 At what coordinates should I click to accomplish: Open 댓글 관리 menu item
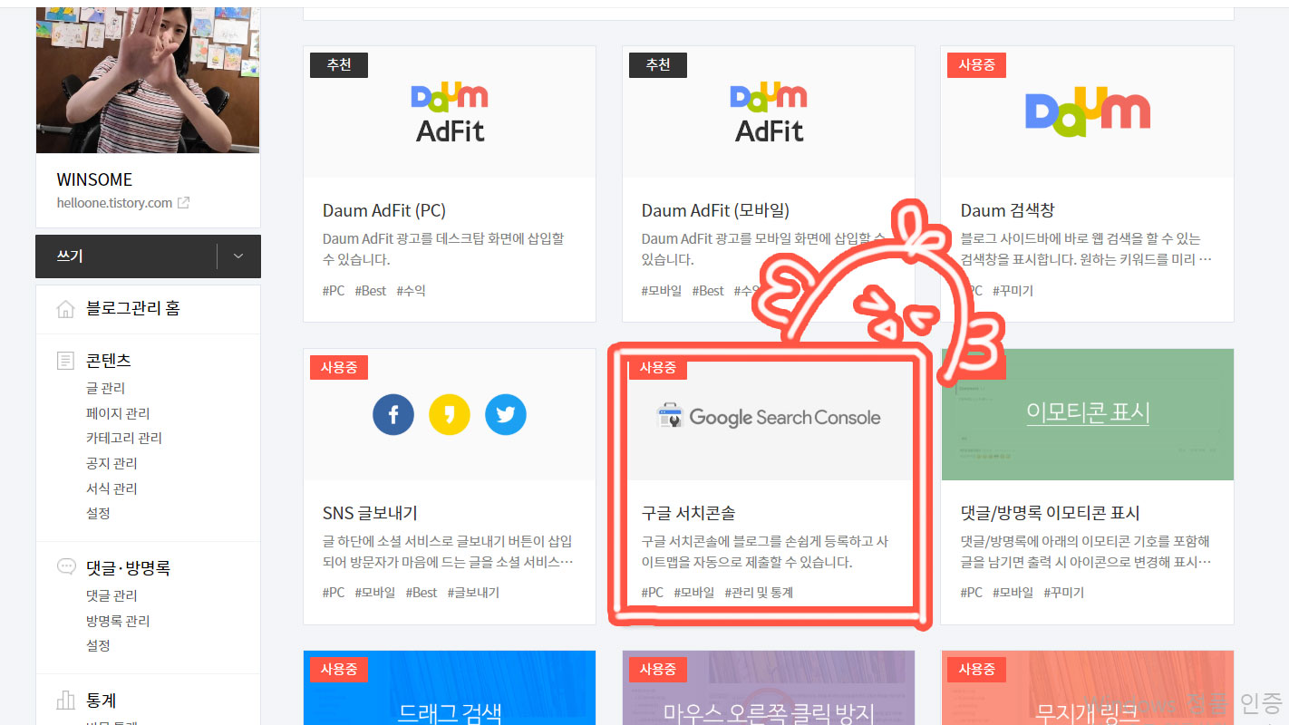click(111, 595)
